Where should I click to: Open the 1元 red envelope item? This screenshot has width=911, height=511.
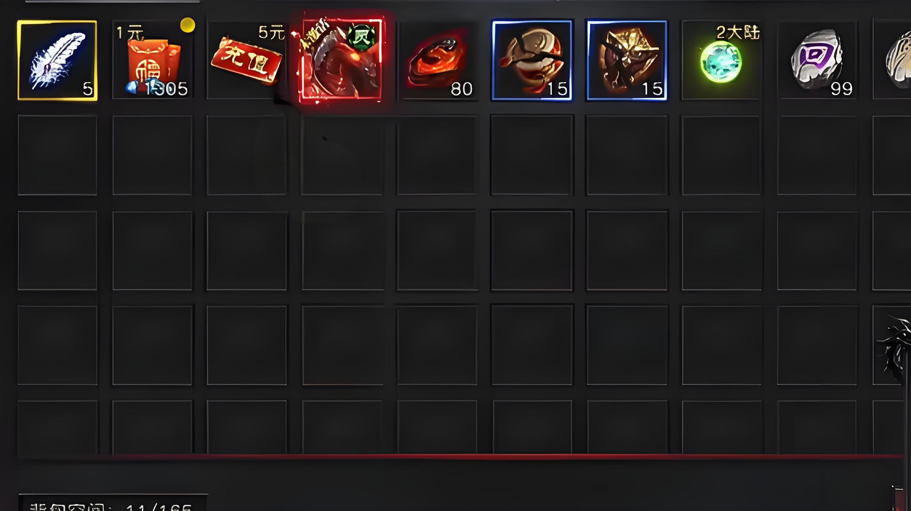pyautogui.click(x=152, y=60)
